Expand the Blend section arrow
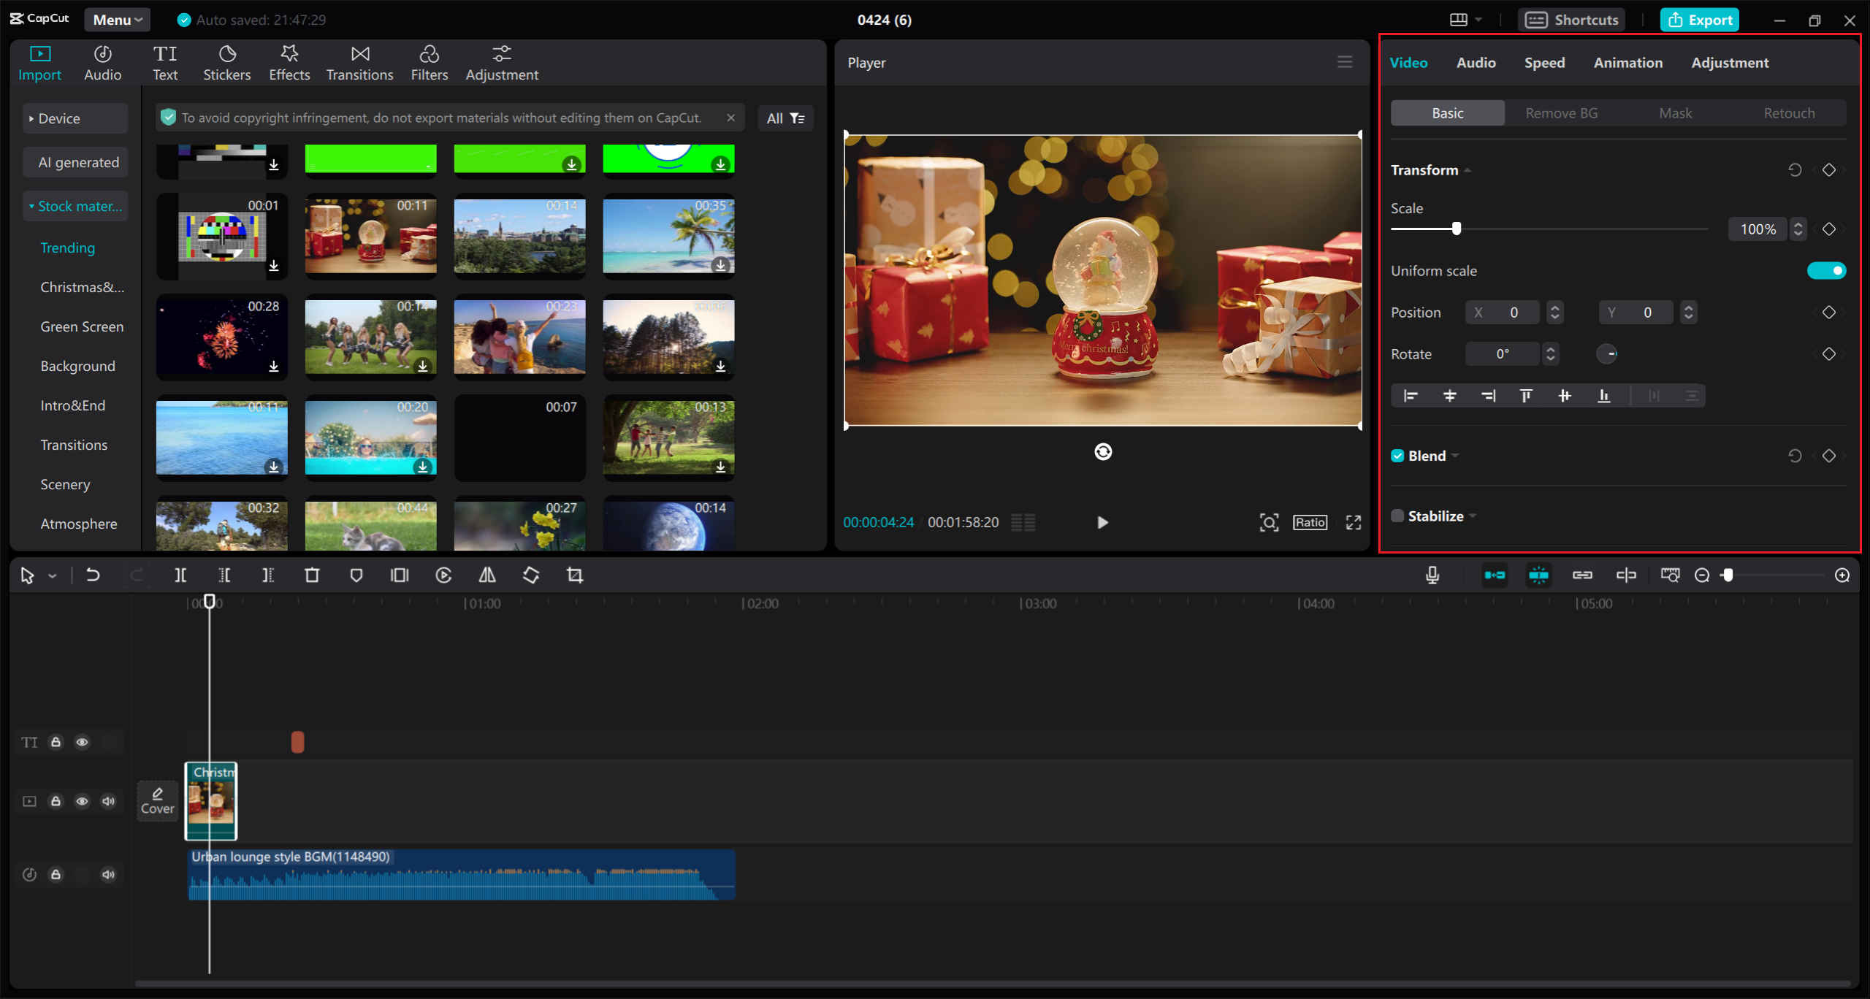The image size is (1870, 999). pos(1455,456)
